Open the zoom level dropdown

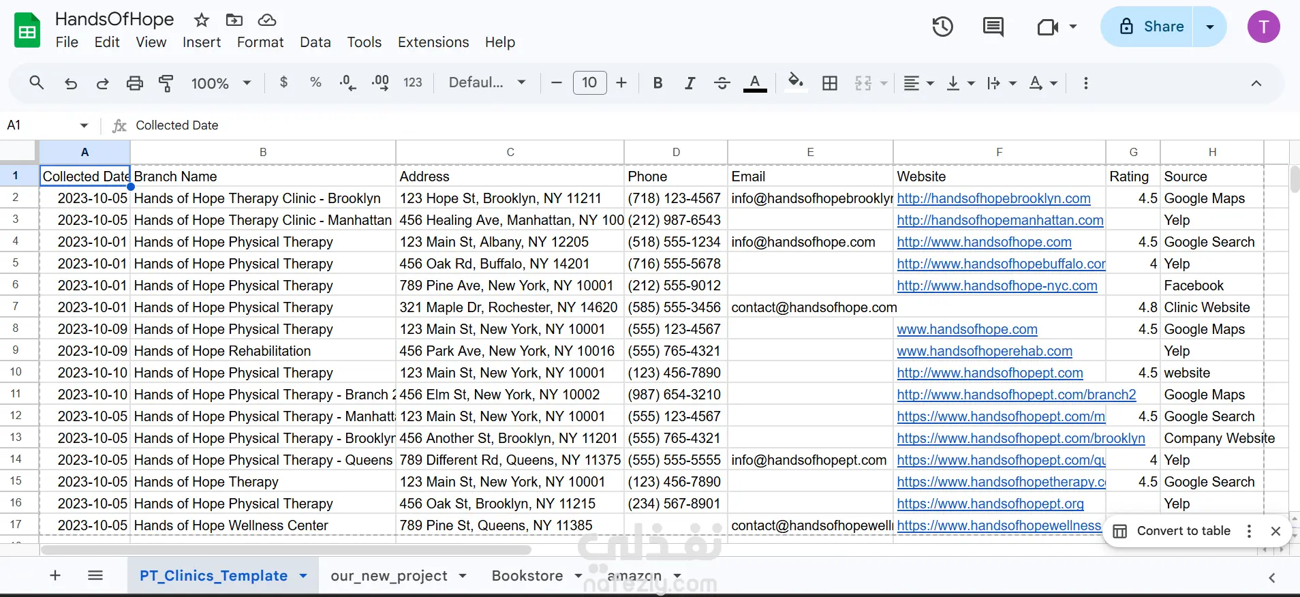point(221,83)
